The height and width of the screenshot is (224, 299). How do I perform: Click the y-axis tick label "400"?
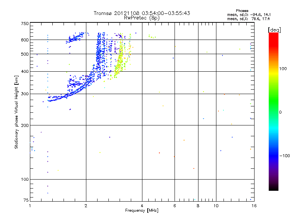25,71
